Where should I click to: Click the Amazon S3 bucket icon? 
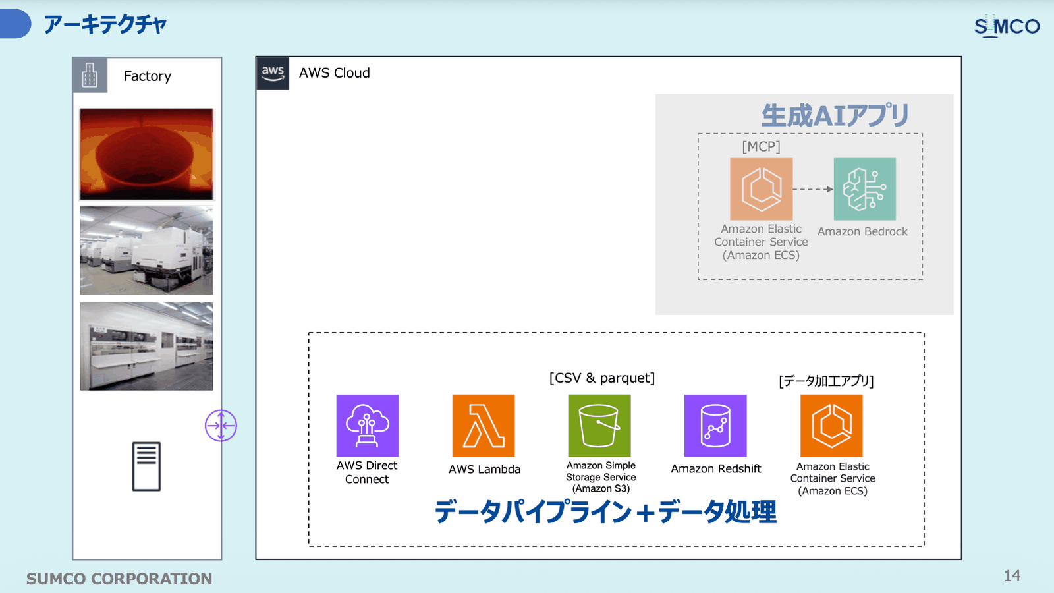(x=599, y=426)
